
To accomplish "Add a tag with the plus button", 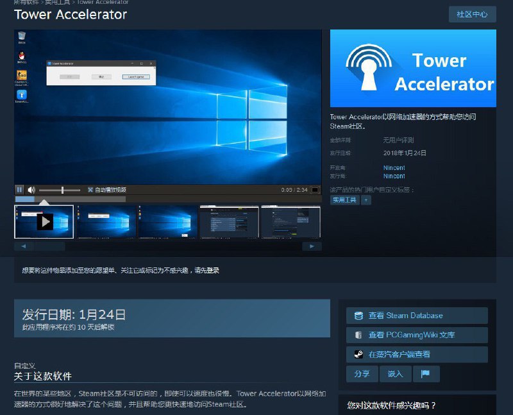I will coord(366,200).
